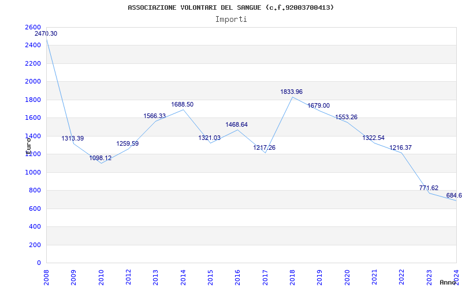462x288 pixels.
Task: Click the y-axis tick 2400
Action: point(33,46)
